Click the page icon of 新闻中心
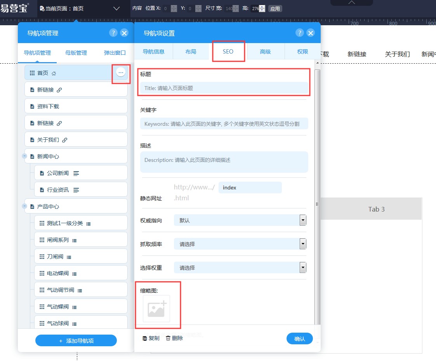The width and height of the screenshot is (436, 361). pyautogui.click(x=32, y=156)
